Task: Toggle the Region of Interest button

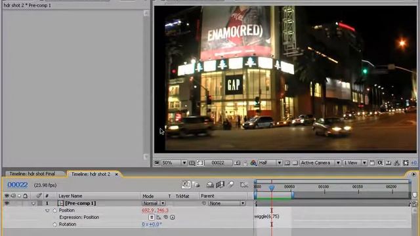Action: (x=287, y=163)
